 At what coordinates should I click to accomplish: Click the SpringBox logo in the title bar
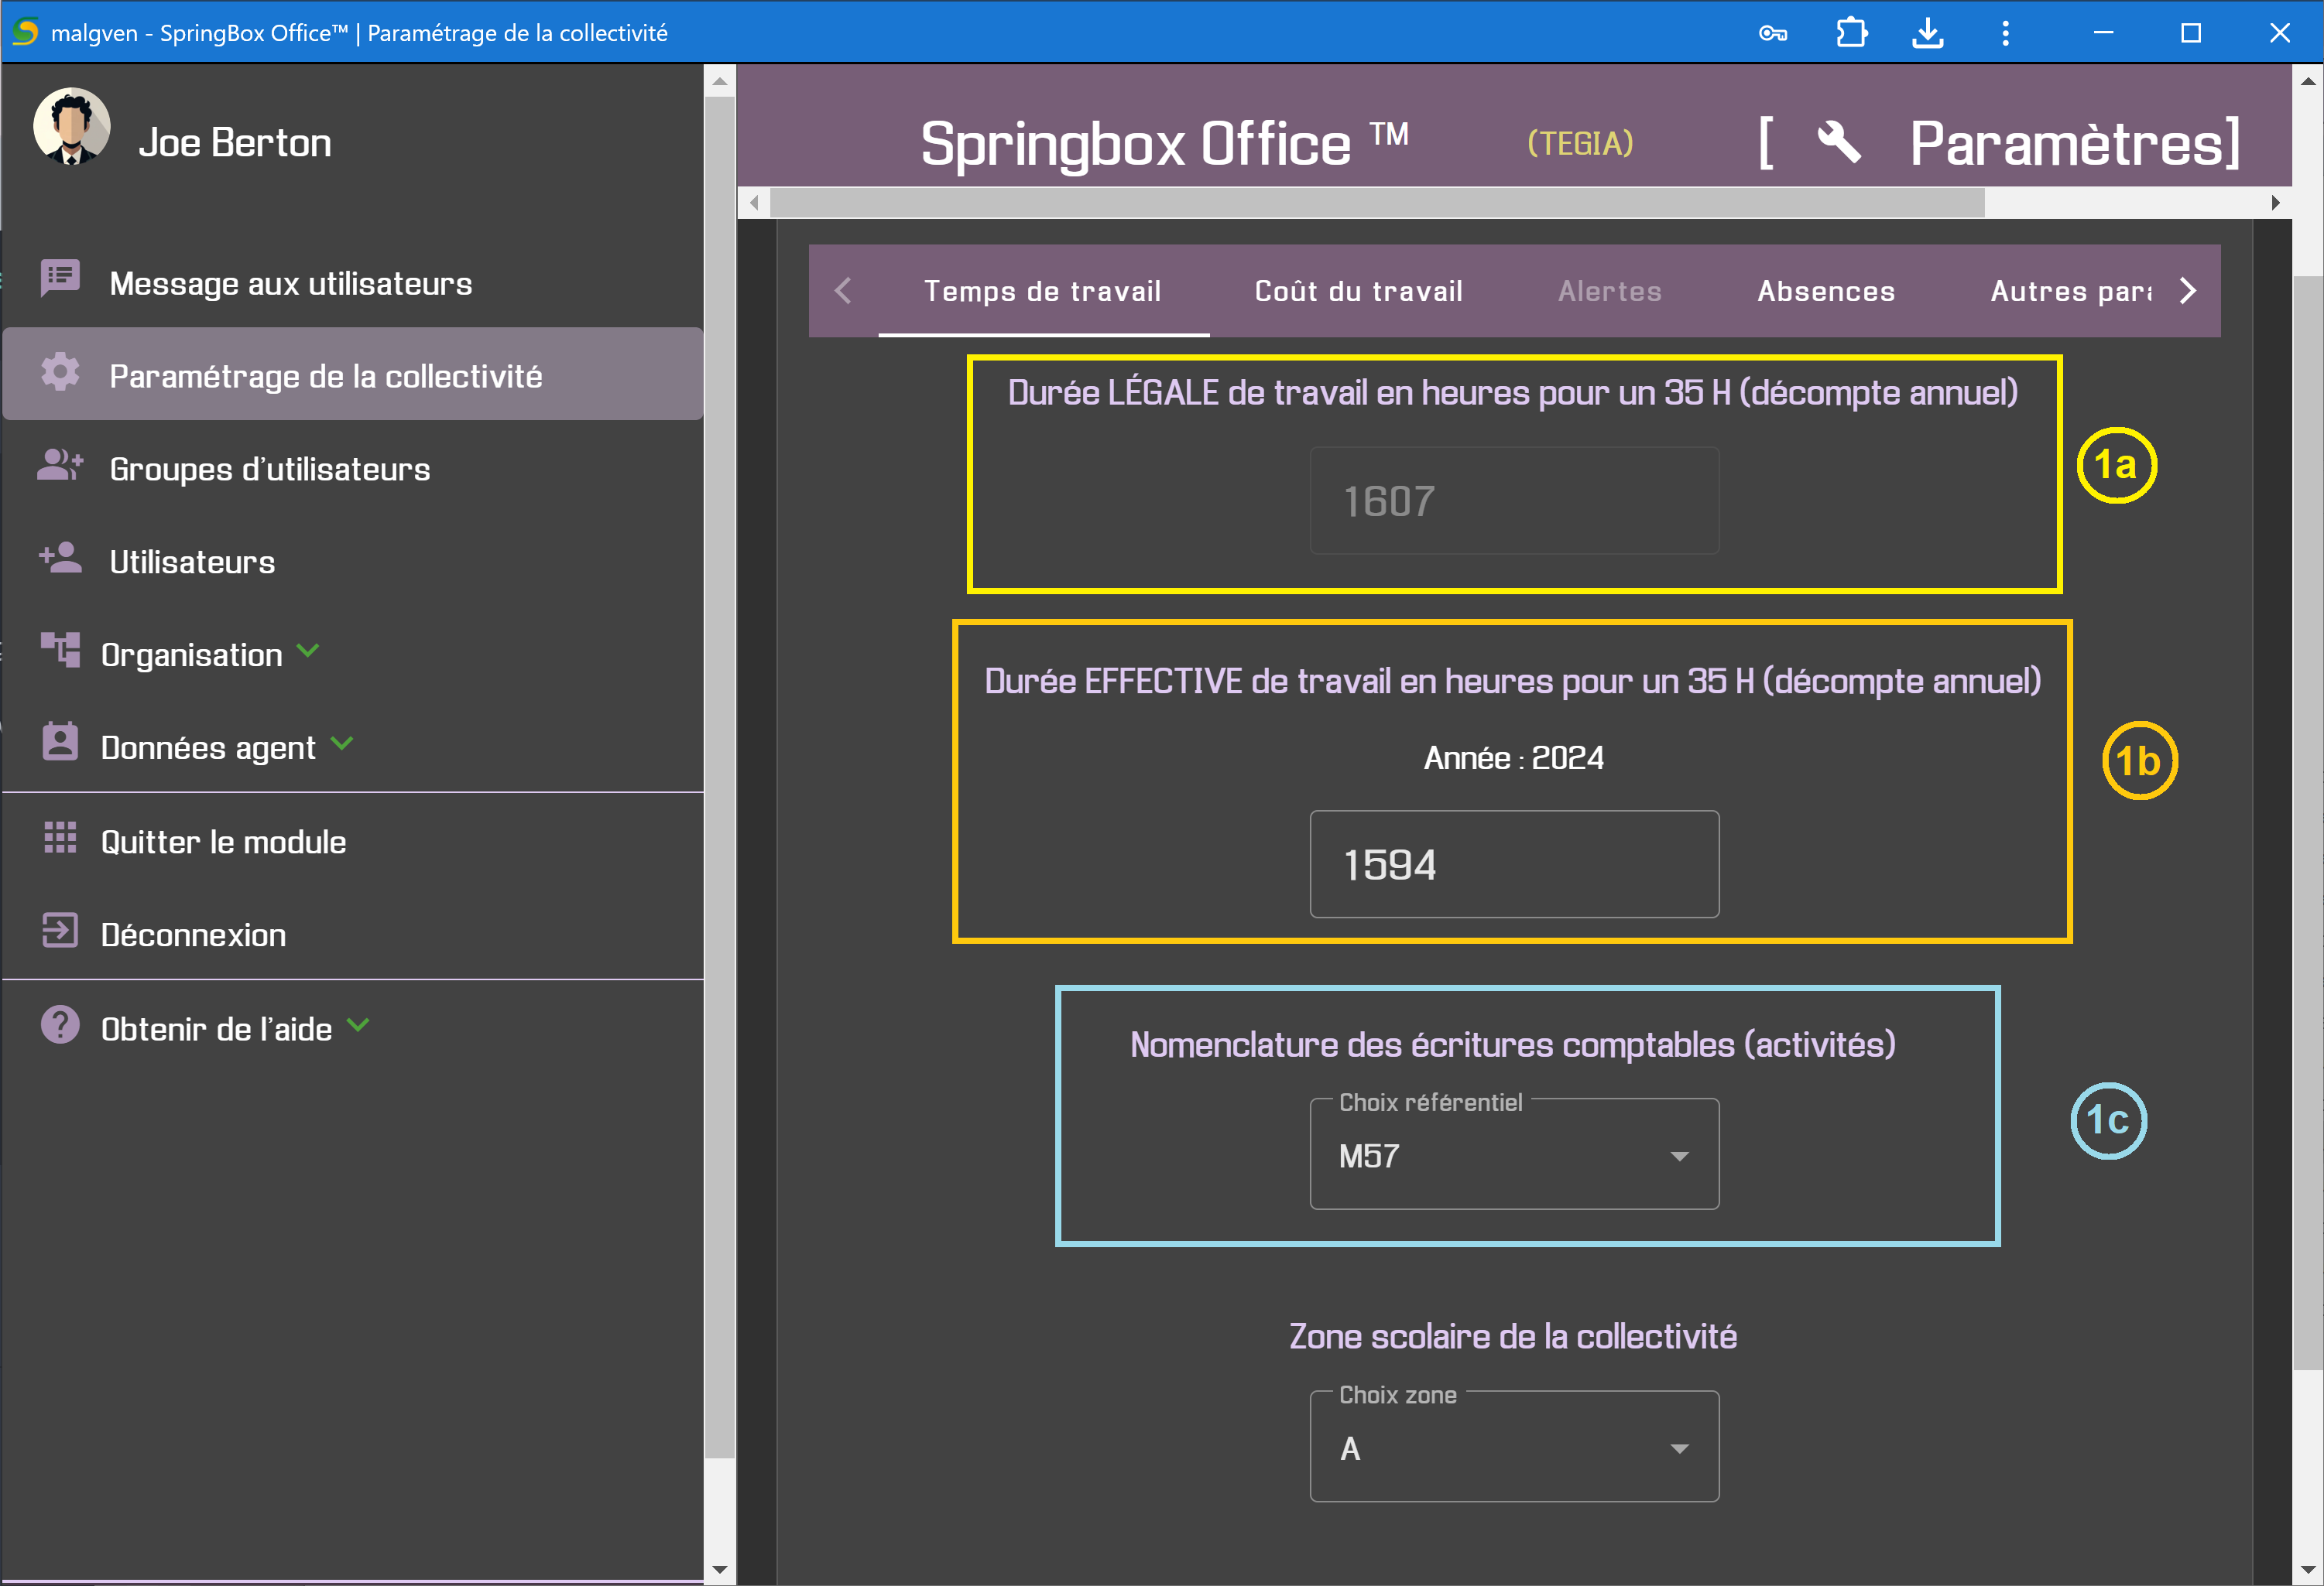pos(25,32)
